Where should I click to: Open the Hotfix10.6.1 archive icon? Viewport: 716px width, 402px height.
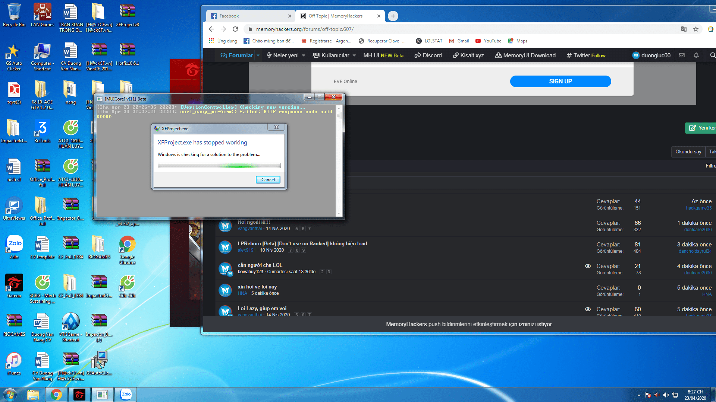coord(127,54)
